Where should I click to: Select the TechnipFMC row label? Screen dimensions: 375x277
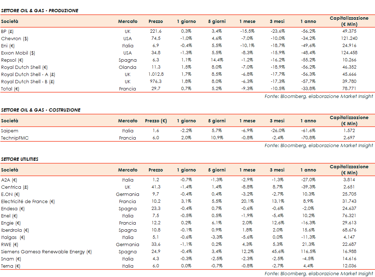pos(14,138)
